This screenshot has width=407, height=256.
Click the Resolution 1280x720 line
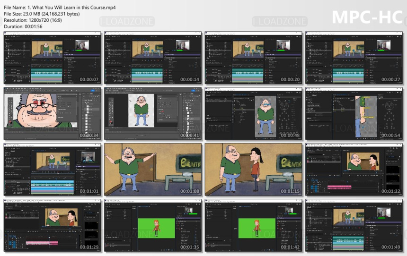(x=33, y=20)
